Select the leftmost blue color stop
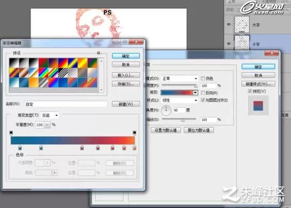 click(20, 148)
